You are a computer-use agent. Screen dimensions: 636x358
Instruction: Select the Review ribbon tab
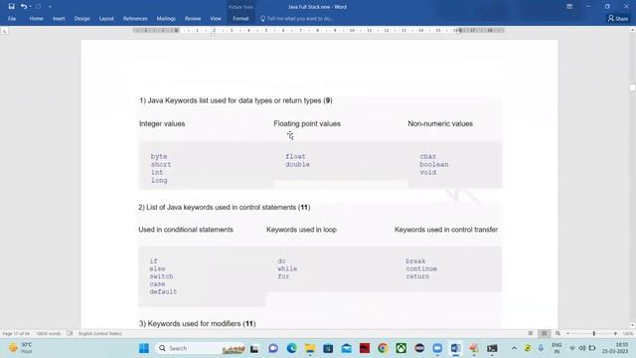tap(193, 19)
